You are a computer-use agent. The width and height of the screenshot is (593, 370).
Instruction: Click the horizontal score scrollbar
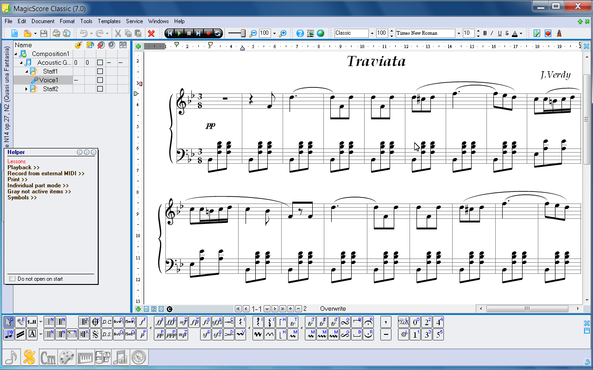tap(527, 308)
